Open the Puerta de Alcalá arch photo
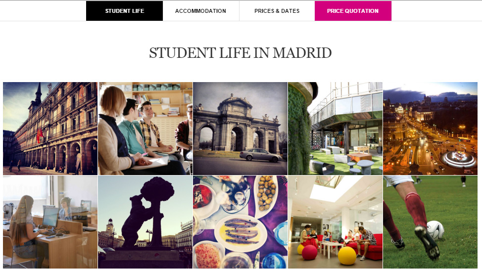482x272 pixels. coord(240,129)
